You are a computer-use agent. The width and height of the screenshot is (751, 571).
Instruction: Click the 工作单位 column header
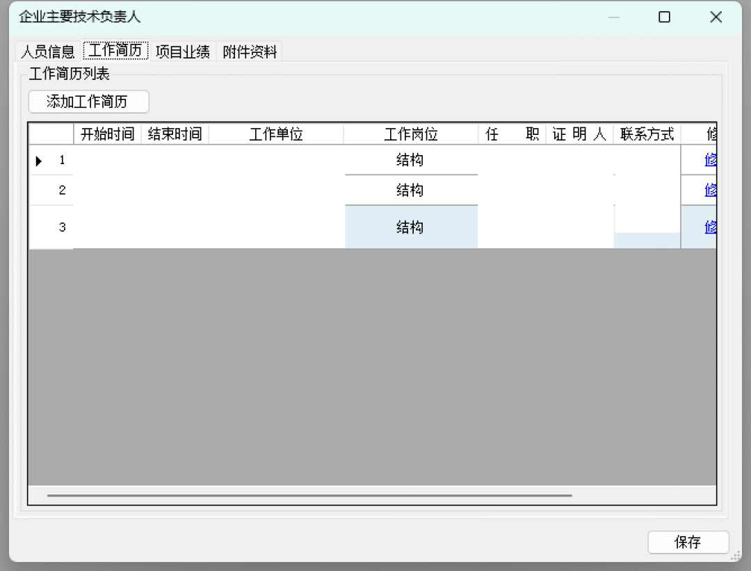(276, 134)
